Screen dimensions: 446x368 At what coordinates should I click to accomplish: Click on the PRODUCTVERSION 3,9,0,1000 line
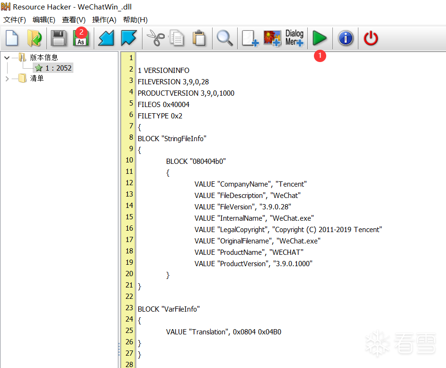pyautogui.click(x=186, y=93)
